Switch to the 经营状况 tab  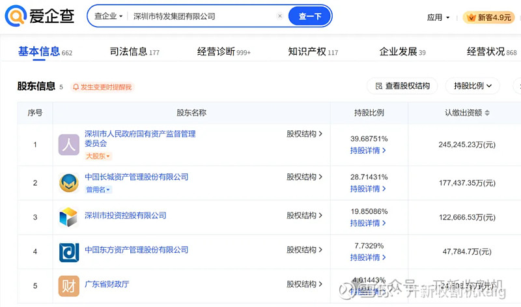(492, 52)
